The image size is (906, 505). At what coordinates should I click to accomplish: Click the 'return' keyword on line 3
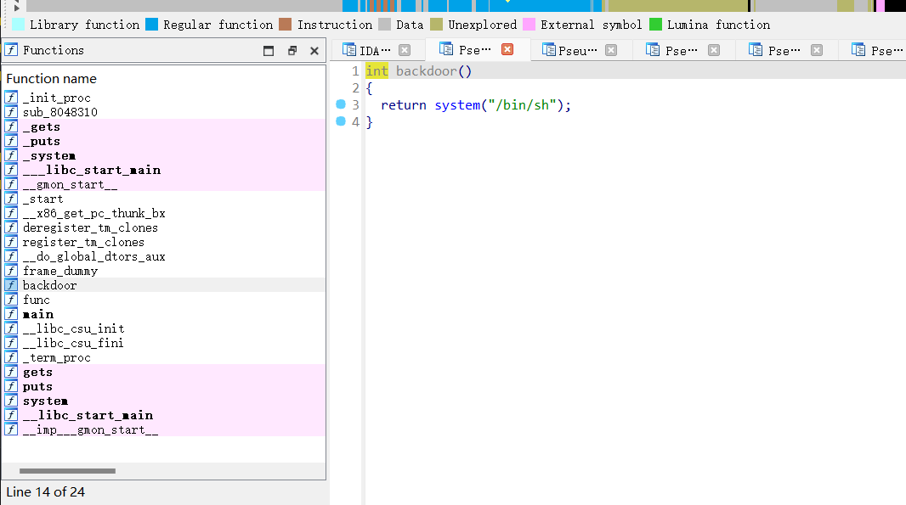pyautogui.click(x=404, y=105)
